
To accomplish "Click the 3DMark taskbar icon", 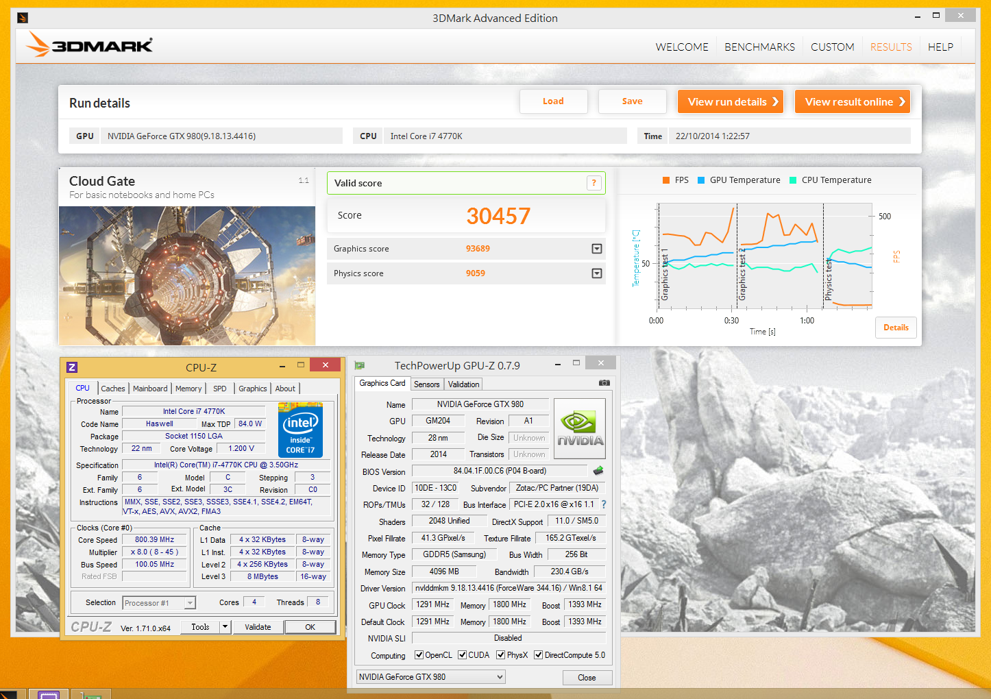I will (x=8, y=695).
